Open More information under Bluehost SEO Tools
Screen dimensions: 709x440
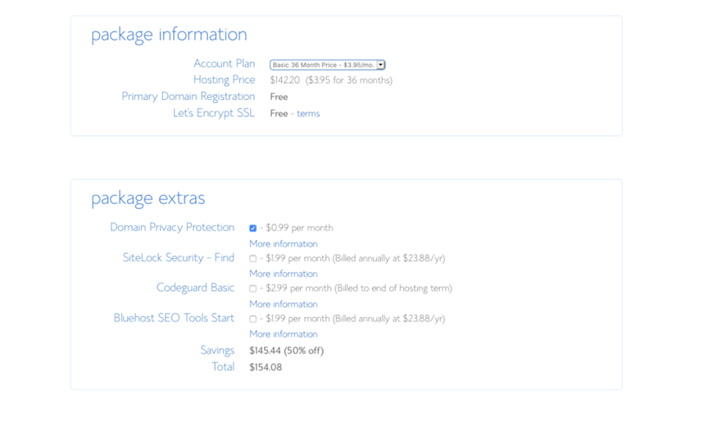[x=284, y=333]
